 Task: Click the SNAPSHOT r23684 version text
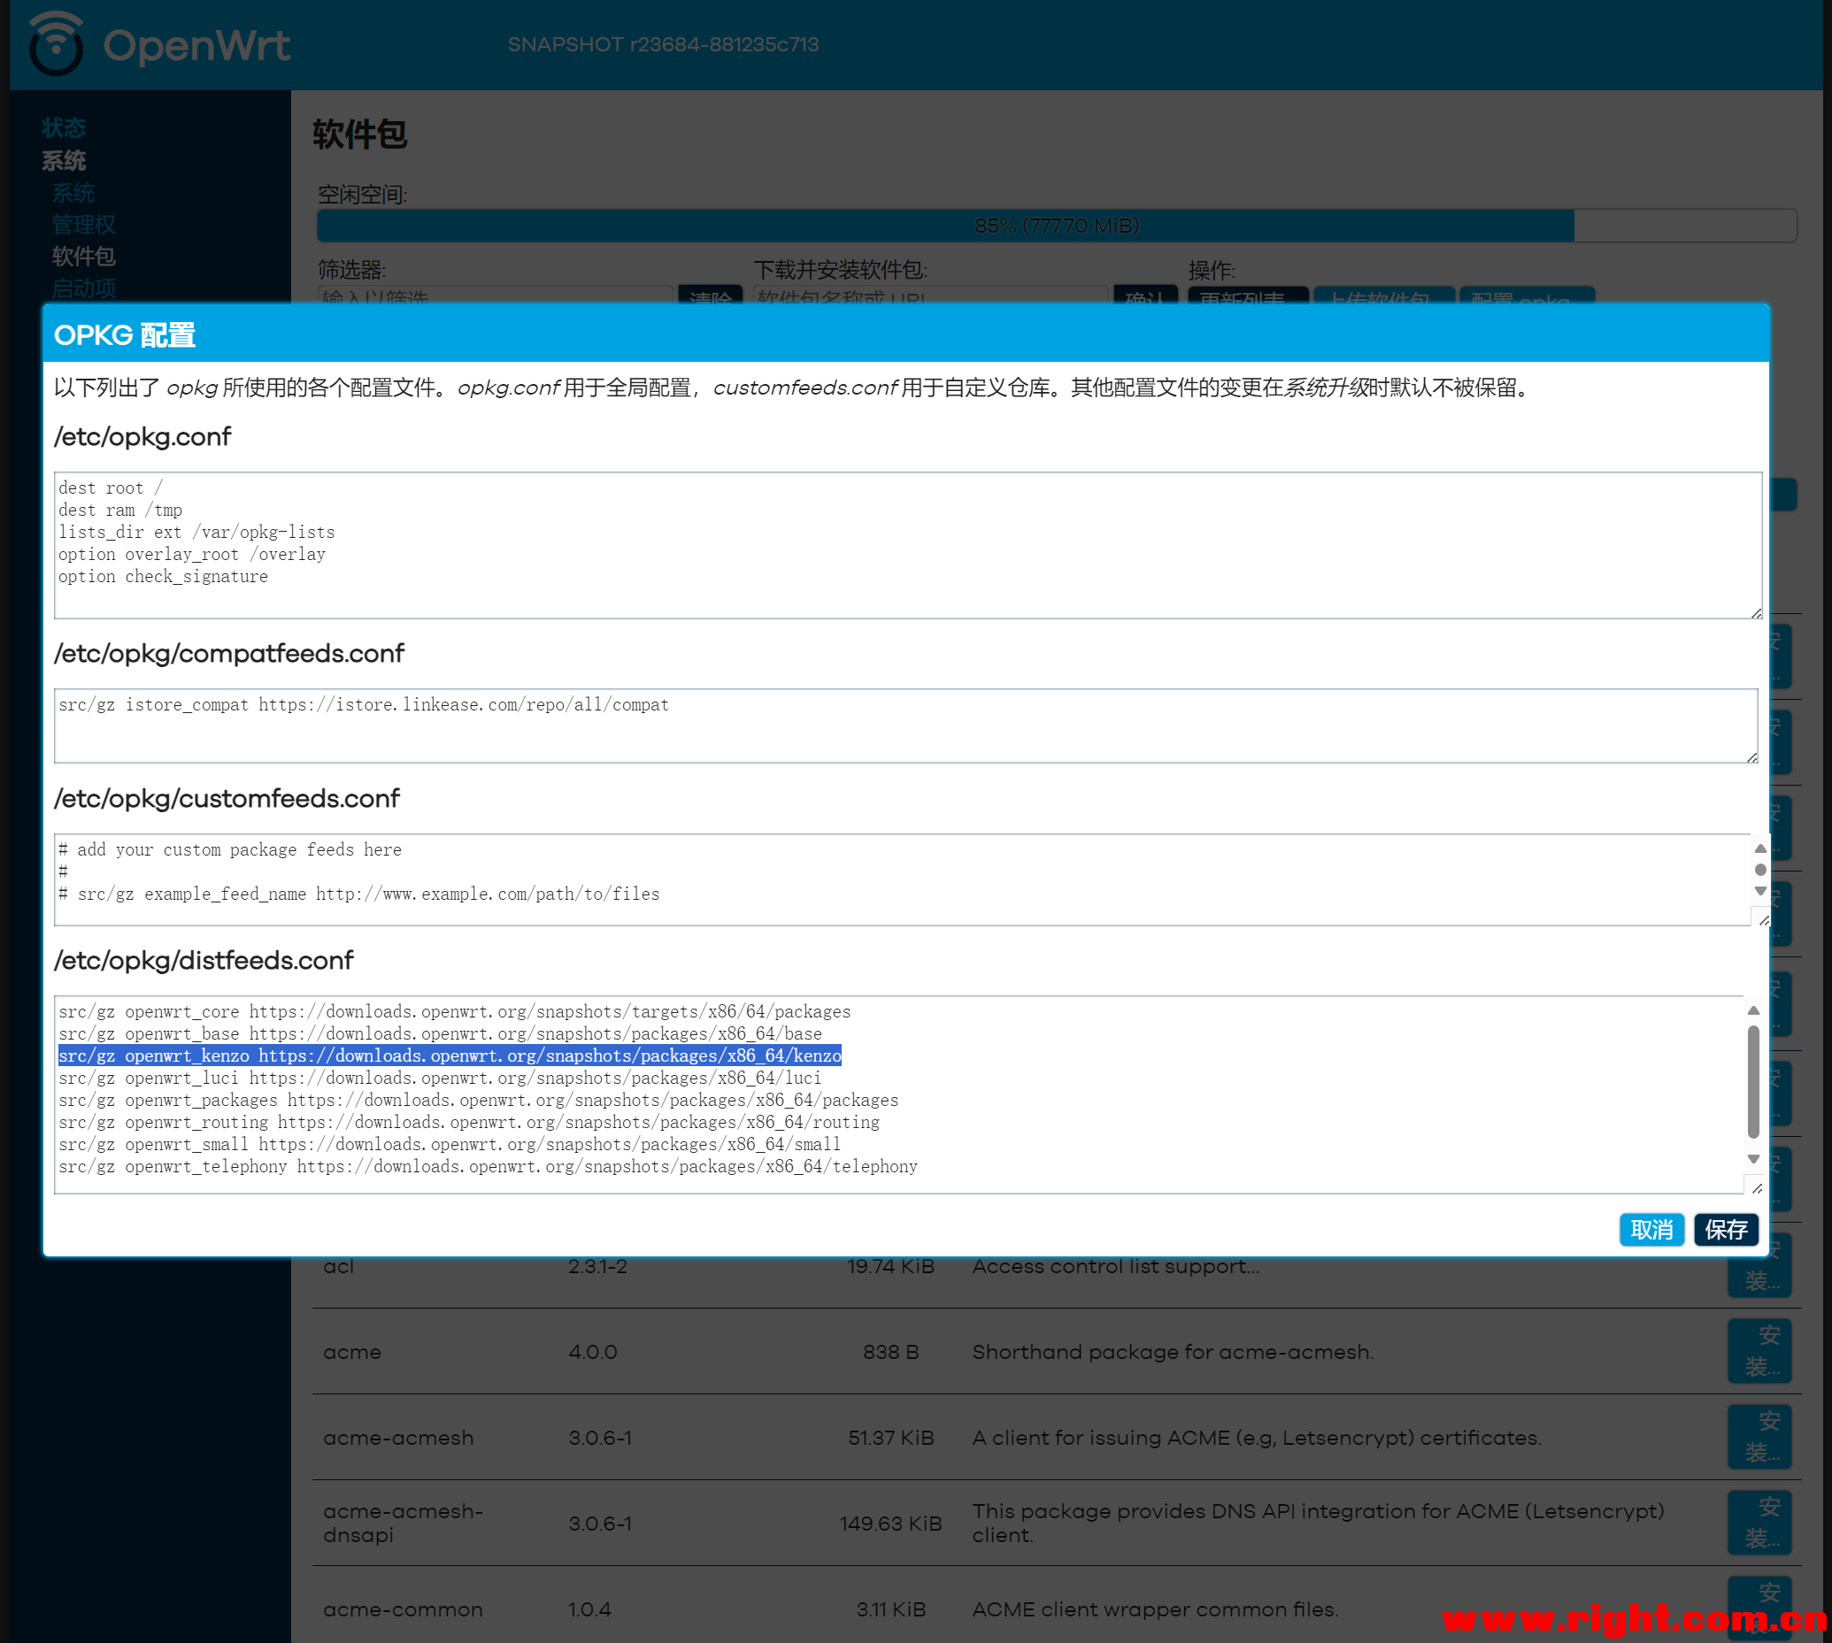[x=663, y=44]
